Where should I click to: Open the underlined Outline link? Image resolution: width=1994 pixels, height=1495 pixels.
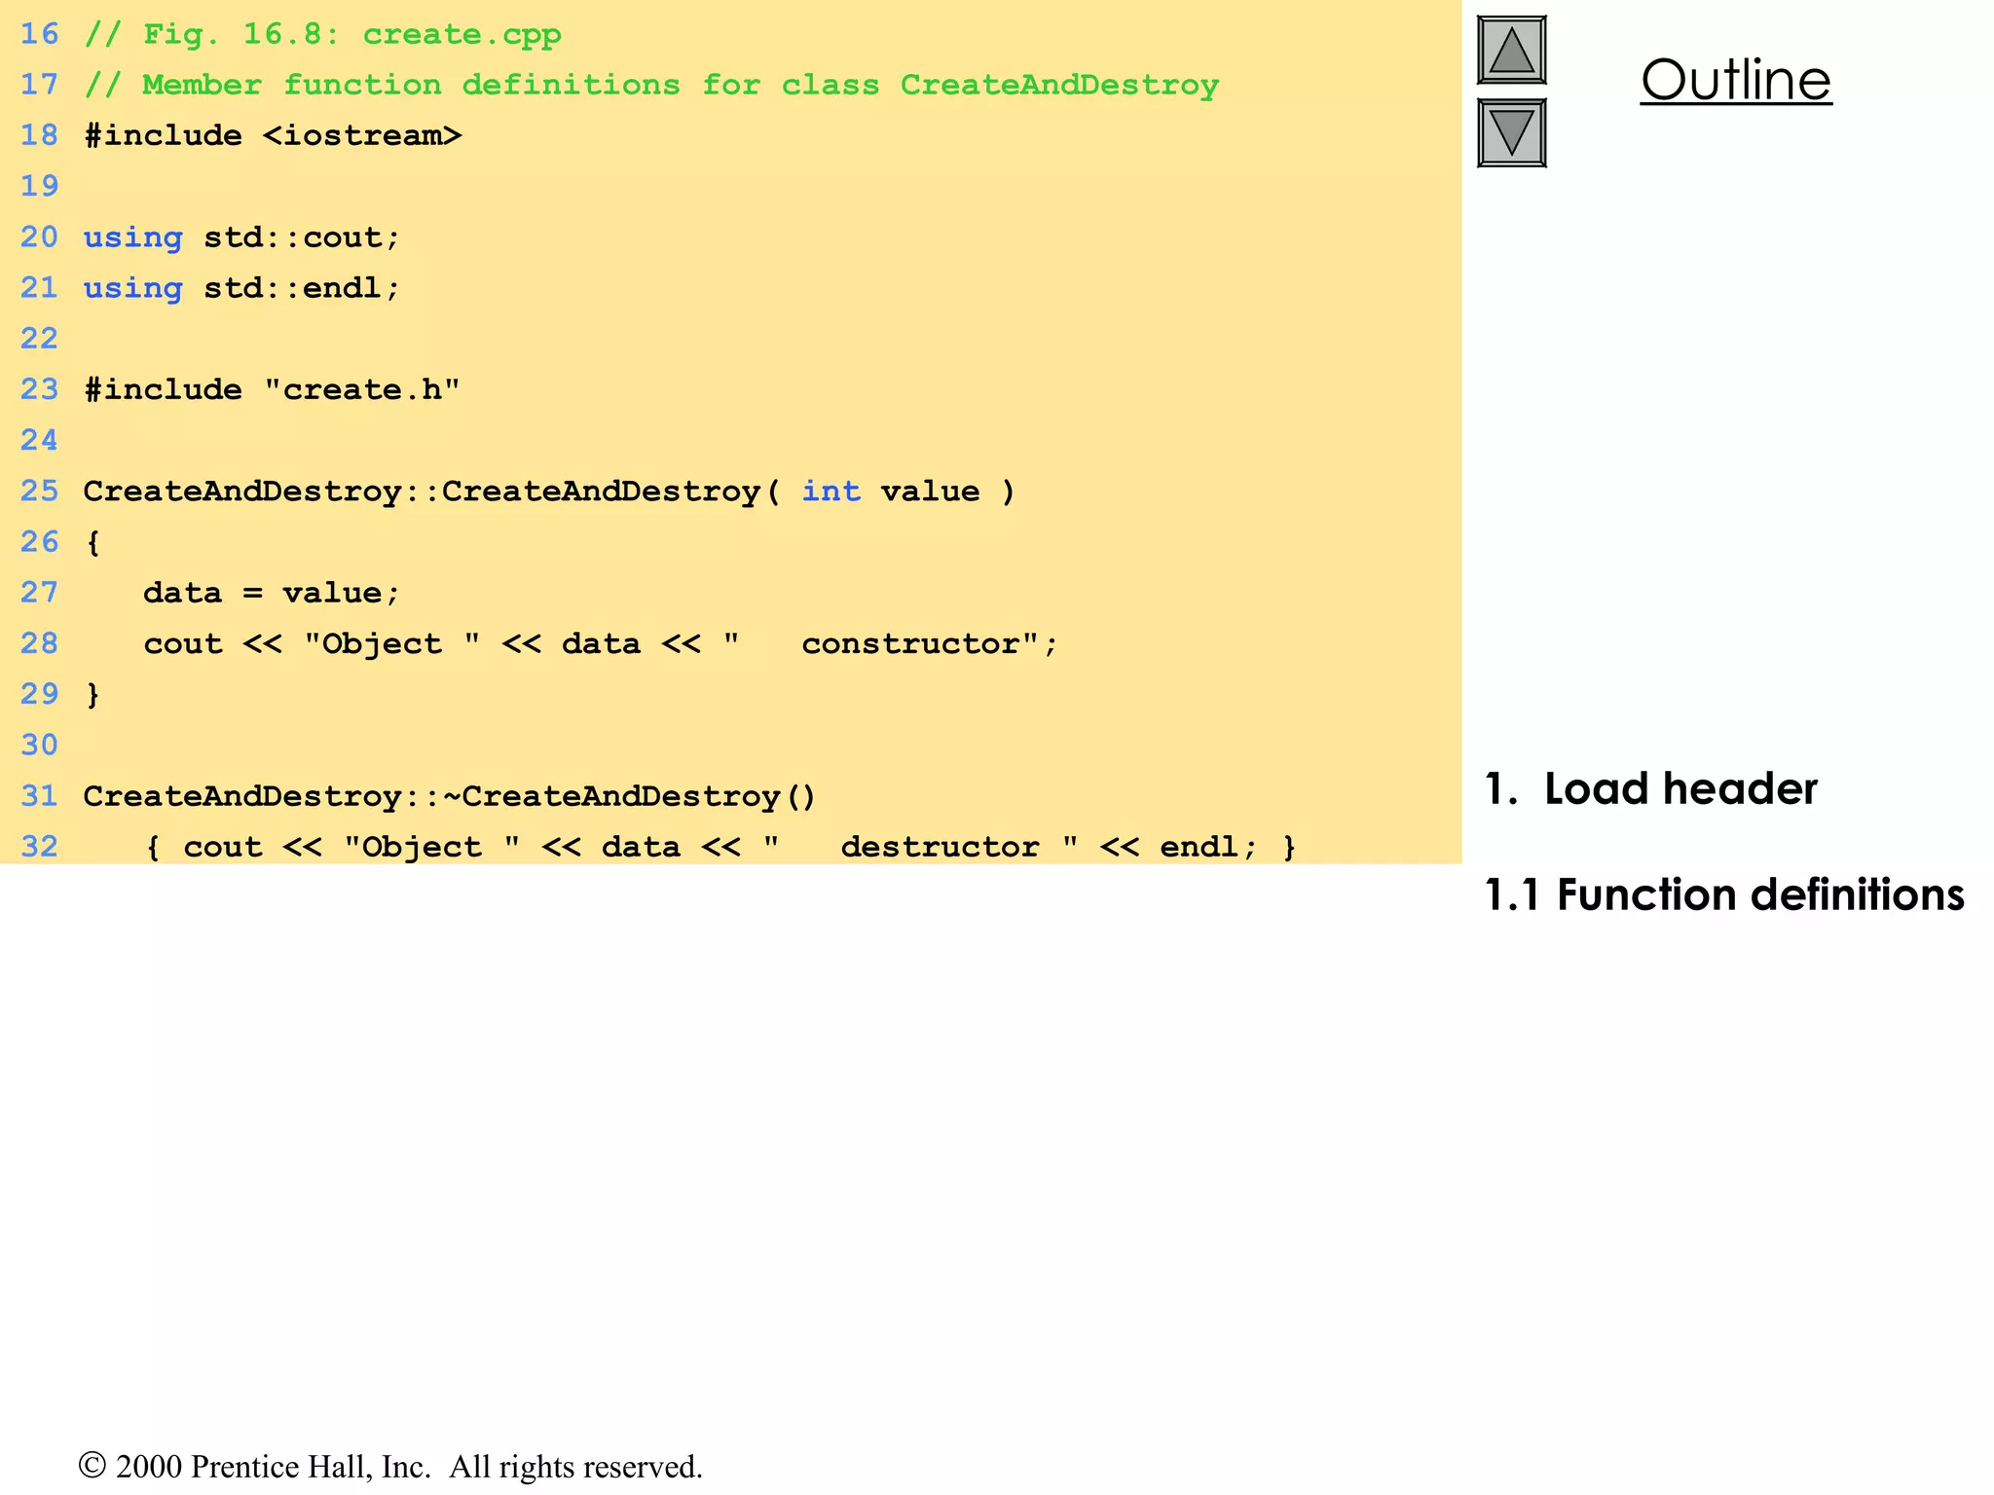click(x=1736, y=80)
